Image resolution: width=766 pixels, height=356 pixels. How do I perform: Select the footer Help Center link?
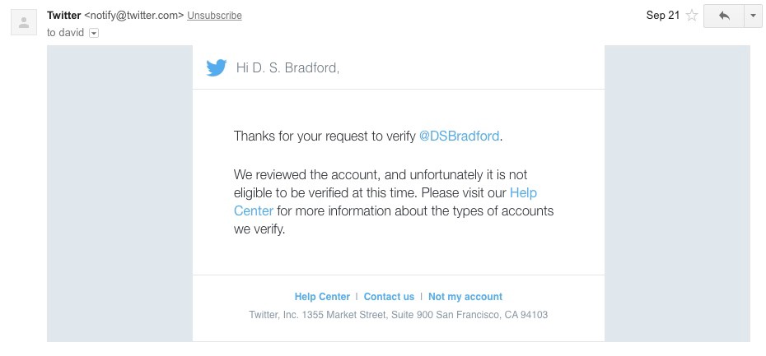pyautogui.click(x=322, y=297)
